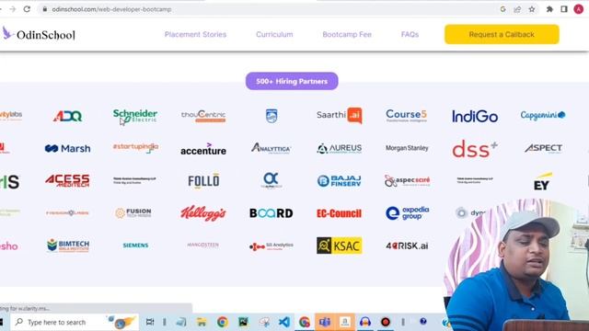589x331 pixels.
Task: Go to Bootcamp Fee section
Action: pos(347,35)
